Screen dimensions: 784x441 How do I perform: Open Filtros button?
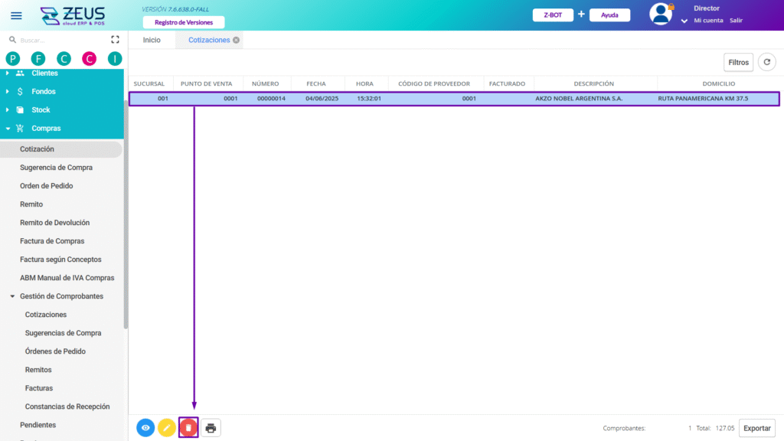pyautogui.click(x=739, y=63)
